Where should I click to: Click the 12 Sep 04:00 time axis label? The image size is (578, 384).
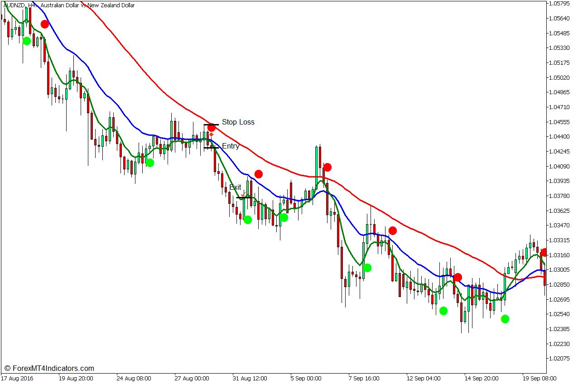coord(424,378)
